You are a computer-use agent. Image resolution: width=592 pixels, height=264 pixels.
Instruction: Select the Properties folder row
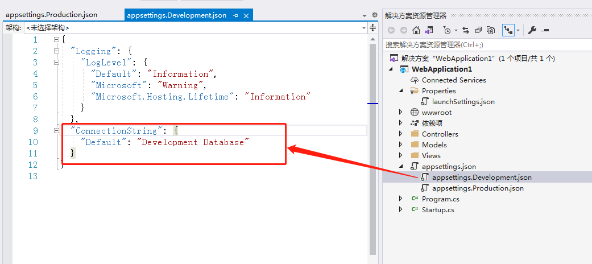[487, 90]
